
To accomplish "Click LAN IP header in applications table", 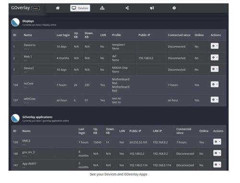I will click(157, 131).
